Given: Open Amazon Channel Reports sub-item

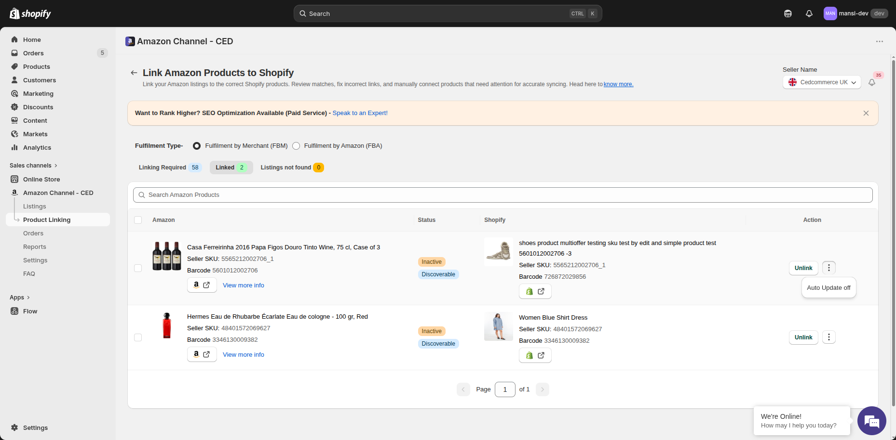Looking at the screenshot, I should (x=35, y=246).
